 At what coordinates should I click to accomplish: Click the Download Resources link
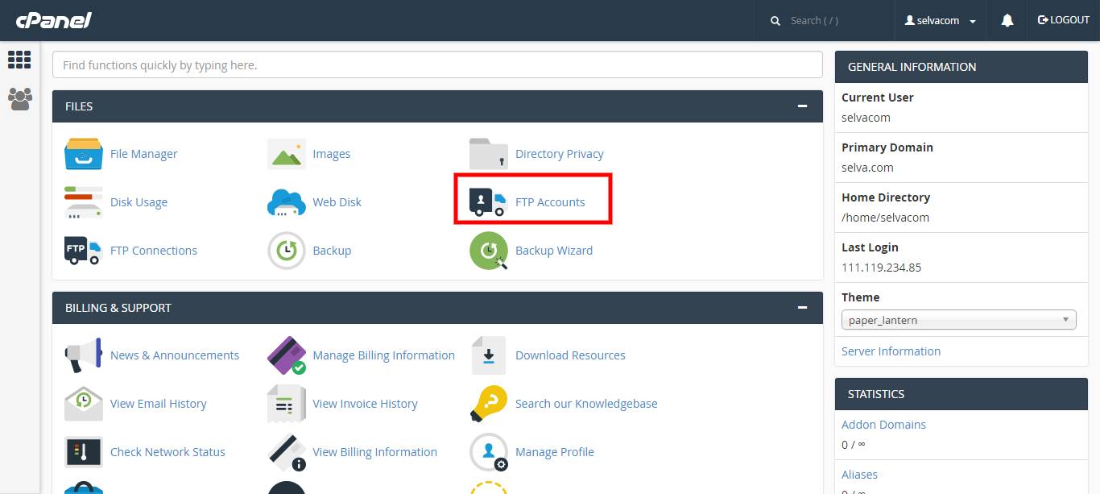click(x=570, y=355)
